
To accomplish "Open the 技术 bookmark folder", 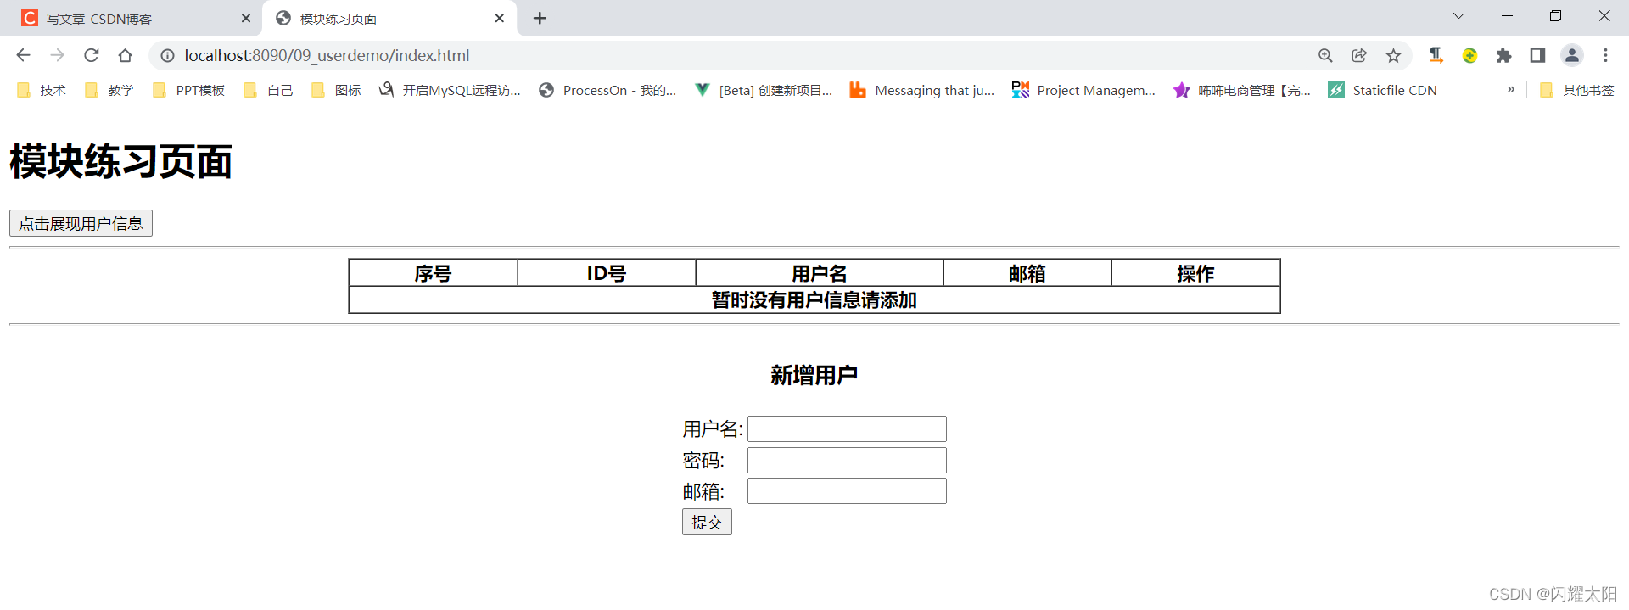I will [x=41, y=90].
